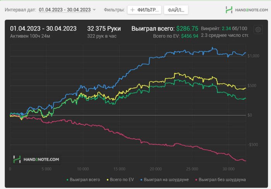Click the chart header date 01.04.2023 - 30.04.2023

point(43,29)
